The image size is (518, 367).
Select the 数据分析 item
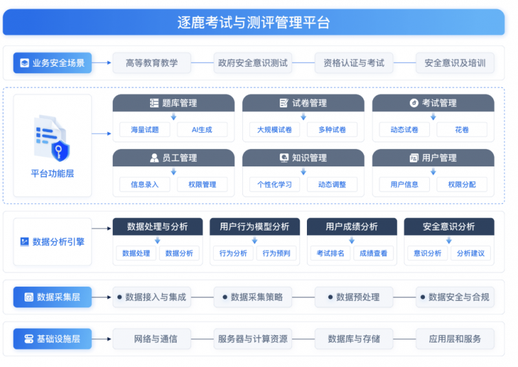[x=179, y=253]
